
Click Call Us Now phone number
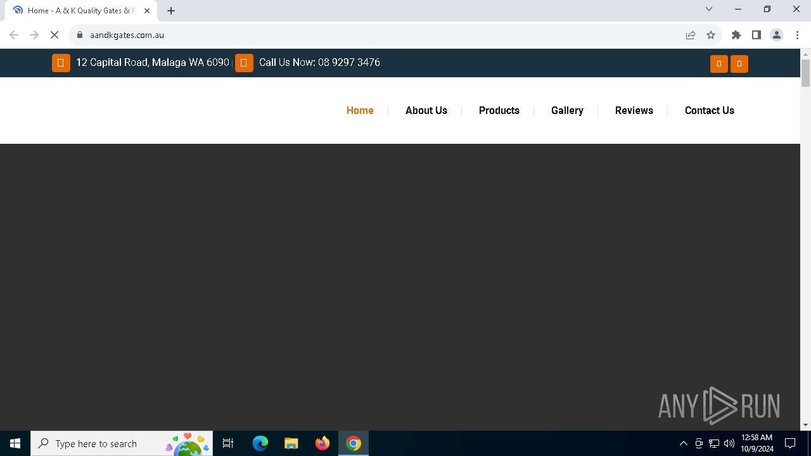tap(319, 63)
